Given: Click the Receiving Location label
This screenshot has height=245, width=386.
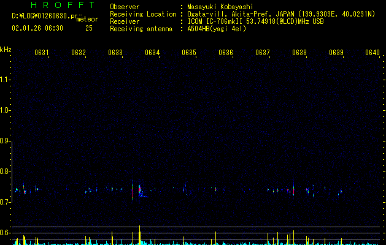Looking at the screenshot, I should coord(143,14).
